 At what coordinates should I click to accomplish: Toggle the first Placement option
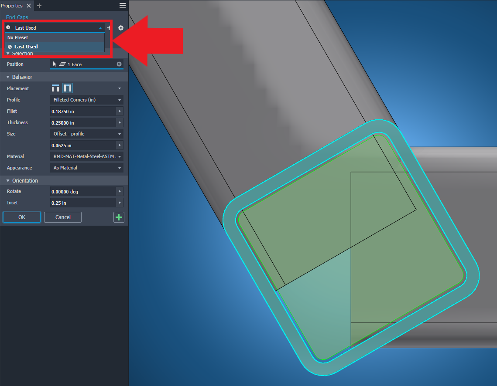(x=55, y=88)
